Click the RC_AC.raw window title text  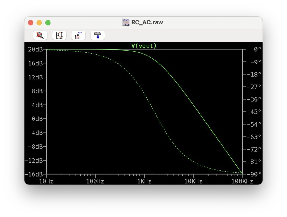147,22
